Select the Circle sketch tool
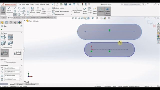 (19, 8)
